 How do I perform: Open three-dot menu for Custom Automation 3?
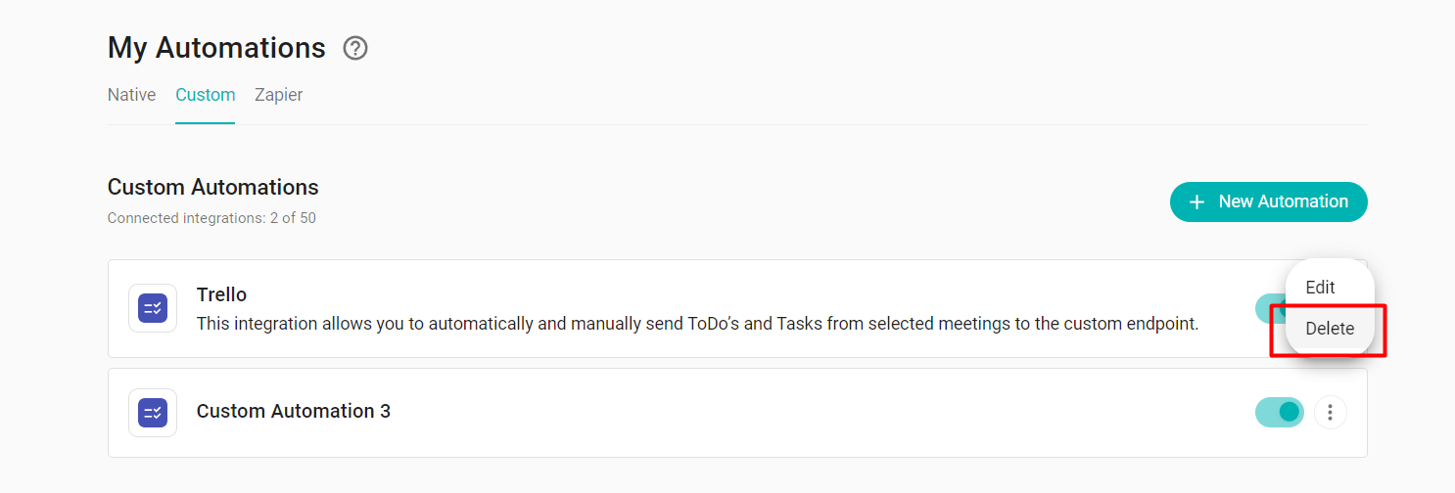[x=1330, y=413]
